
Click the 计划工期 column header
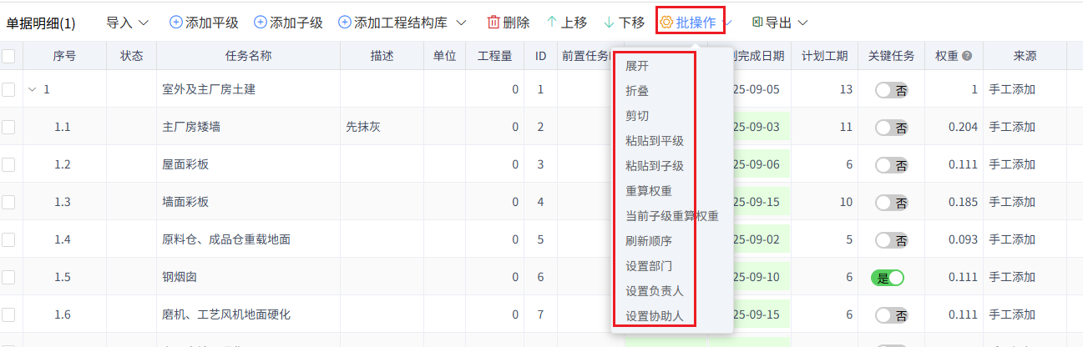[825, 56]
